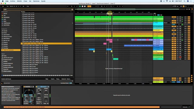Viewport: 194px width, 109px height.
Task: Click the macOS Spotlight search icon
Action: click(x=184, y=1)
